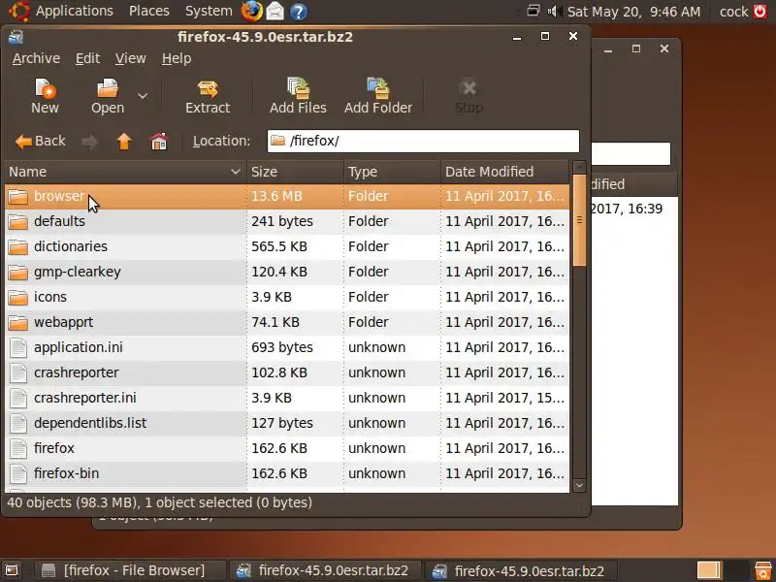This screenshot has height=582, width=776.
Task: Click the scrollbar down arrow of file list
Action: point(579,486)
